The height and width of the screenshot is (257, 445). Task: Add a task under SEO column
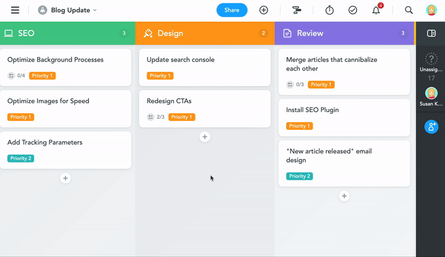pyautogui.click(x=66, y=178)
